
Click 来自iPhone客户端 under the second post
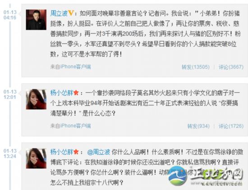(x=70, y=126)
